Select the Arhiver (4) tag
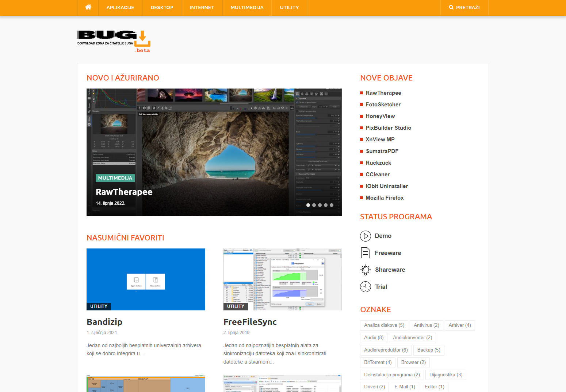The image size is (566, 392). [x=460, y=325]
